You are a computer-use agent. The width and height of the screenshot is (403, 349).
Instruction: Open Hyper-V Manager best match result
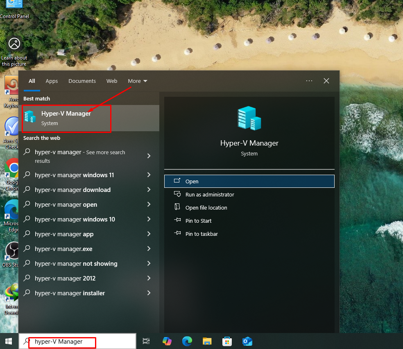(66, 118)
